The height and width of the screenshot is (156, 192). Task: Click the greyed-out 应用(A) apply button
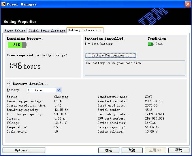tap(155, 150)
